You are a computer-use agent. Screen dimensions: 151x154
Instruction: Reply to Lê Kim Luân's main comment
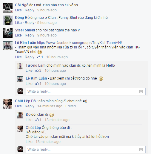pos(30,57)
